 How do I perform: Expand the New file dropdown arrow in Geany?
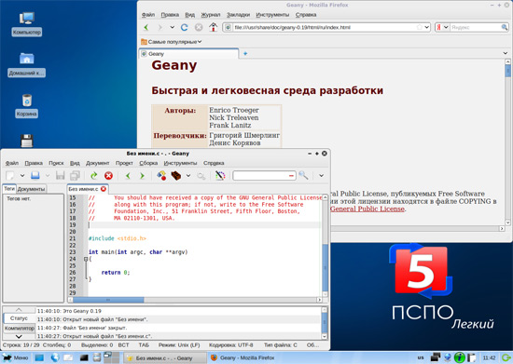22,176
